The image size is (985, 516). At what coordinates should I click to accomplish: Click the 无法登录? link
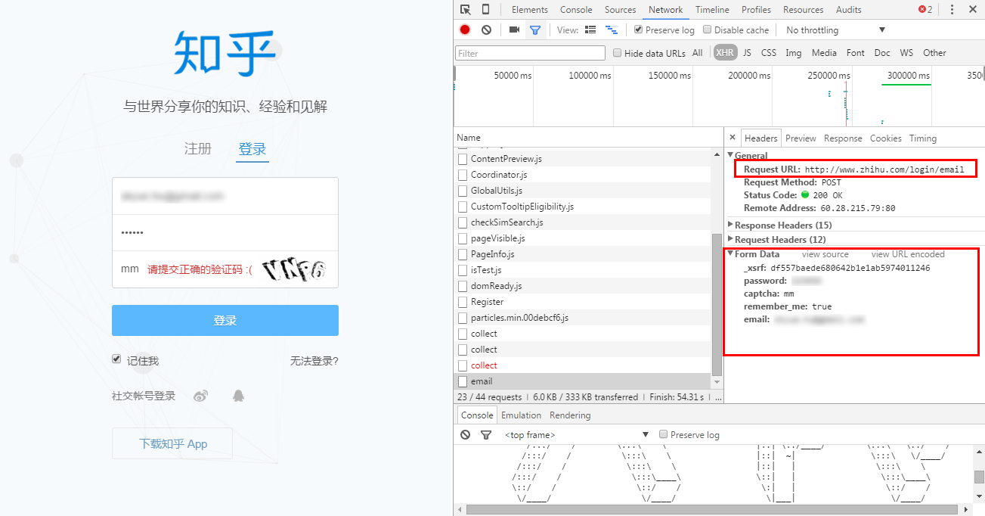[x=314, y=361]
